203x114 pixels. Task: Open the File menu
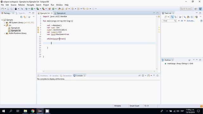coord(2,5)
